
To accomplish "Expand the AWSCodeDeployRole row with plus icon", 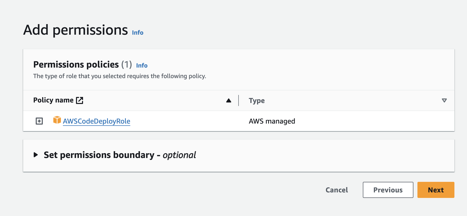I will [39, 121].
